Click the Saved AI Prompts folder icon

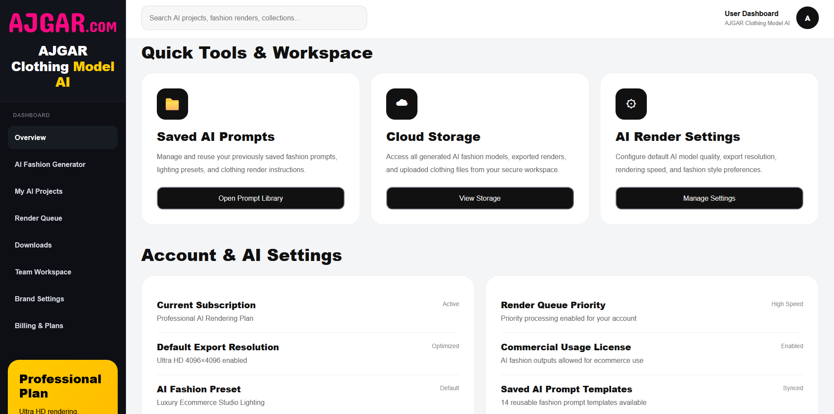point(172,104)
